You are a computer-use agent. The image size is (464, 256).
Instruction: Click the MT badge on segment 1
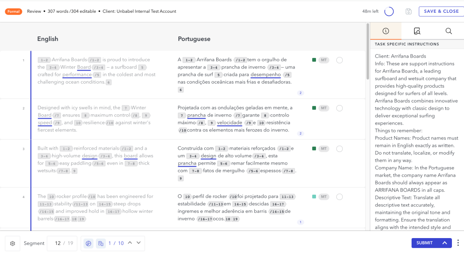(324, 60)
